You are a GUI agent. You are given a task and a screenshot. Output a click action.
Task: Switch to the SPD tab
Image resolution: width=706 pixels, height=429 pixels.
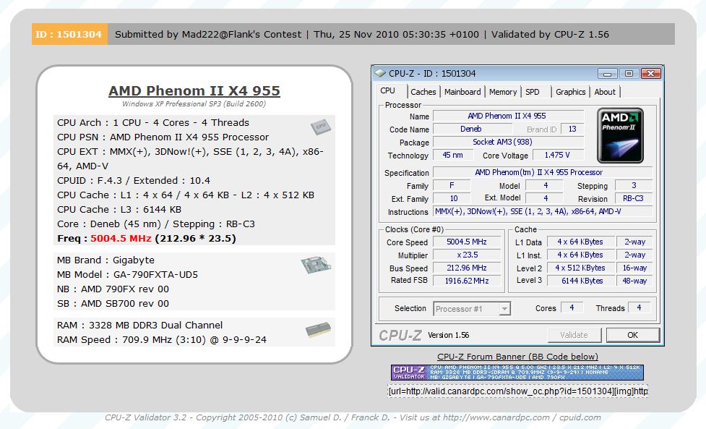[532, 92]
